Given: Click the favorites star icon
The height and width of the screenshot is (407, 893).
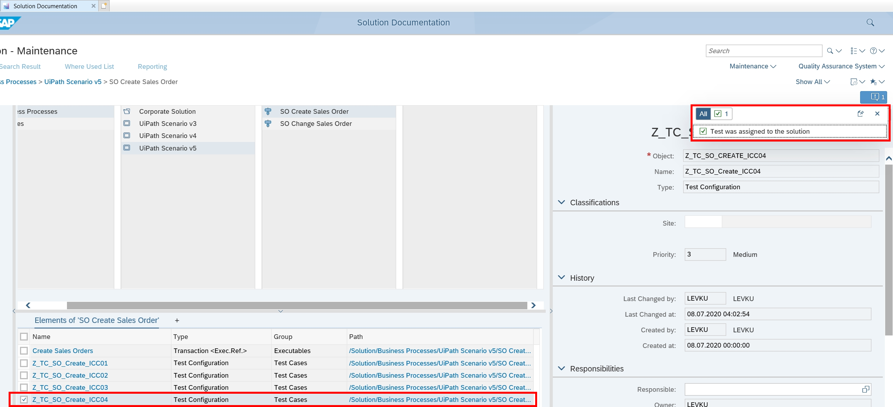Looking at the screenshot, I should (873, 82).
